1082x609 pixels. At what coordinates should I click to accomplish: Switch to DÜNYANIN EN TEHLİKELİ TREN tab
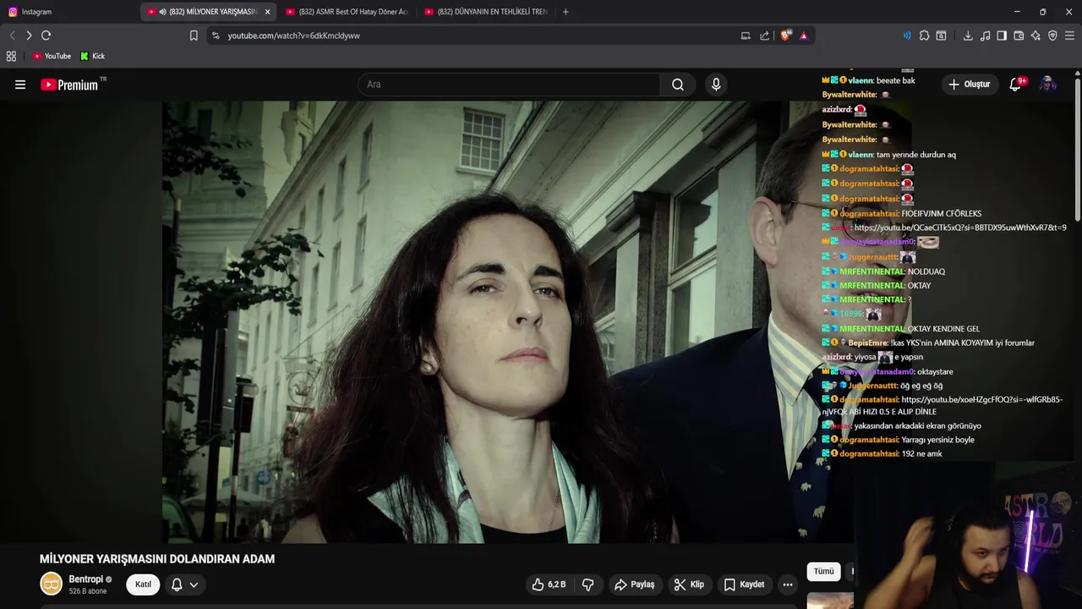[485, 12]
